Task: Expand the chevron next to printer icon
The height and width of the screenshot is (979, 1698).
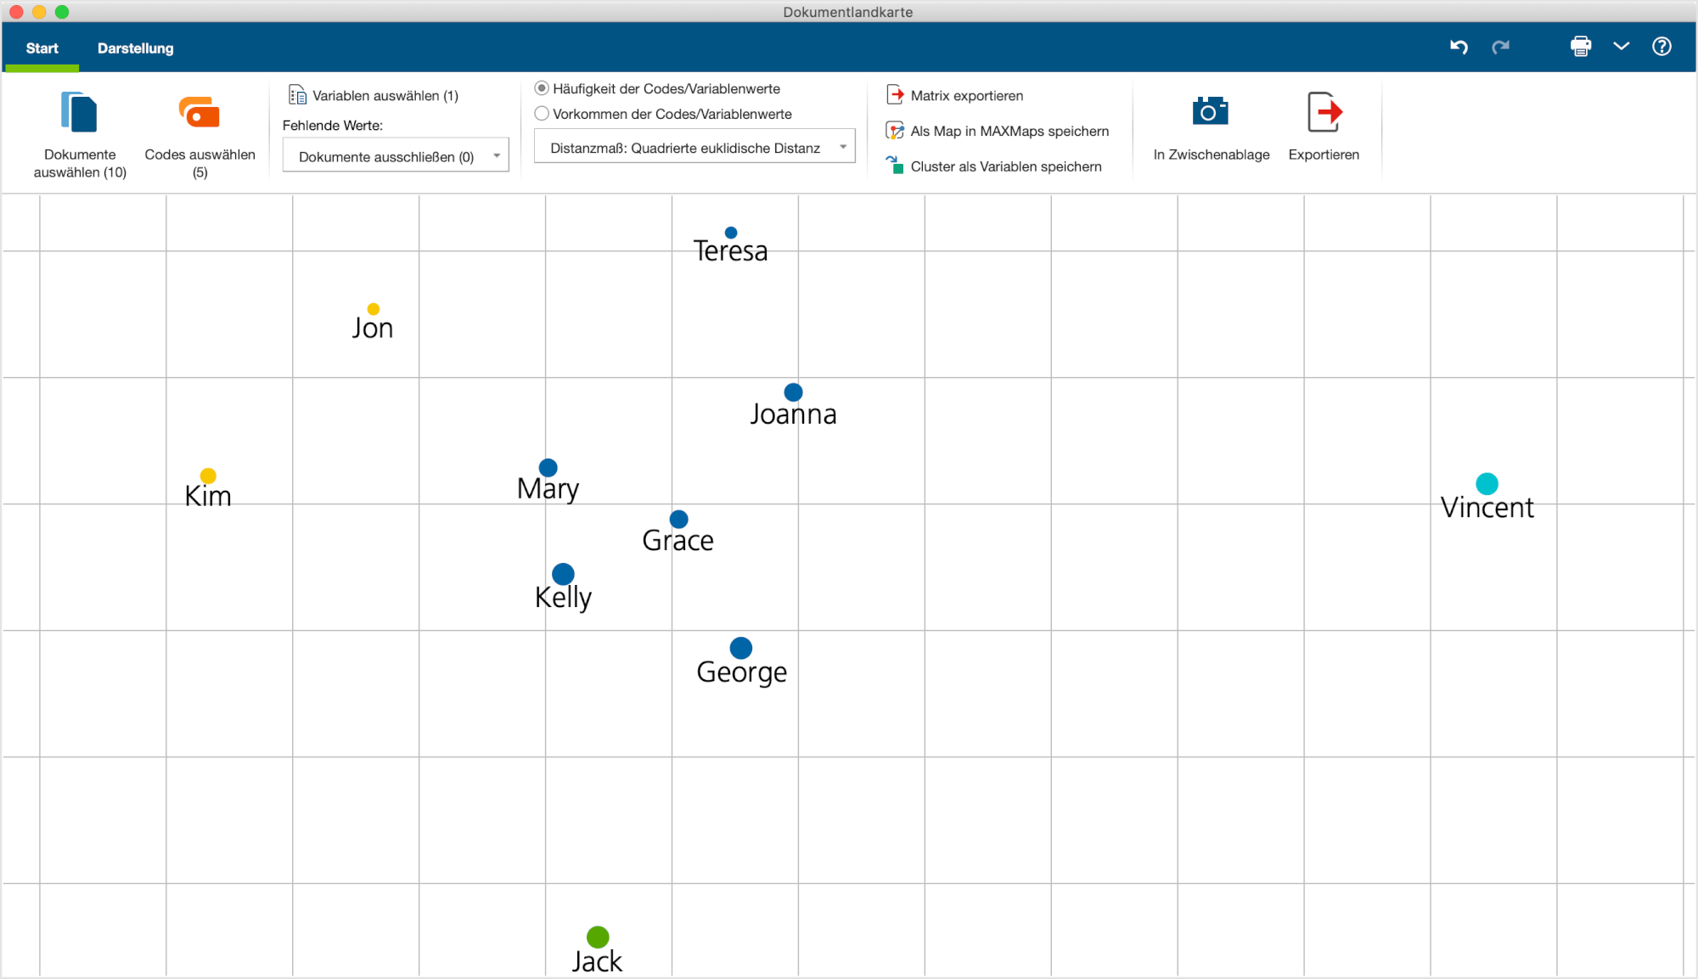Action: click(x=1621, y=47)
